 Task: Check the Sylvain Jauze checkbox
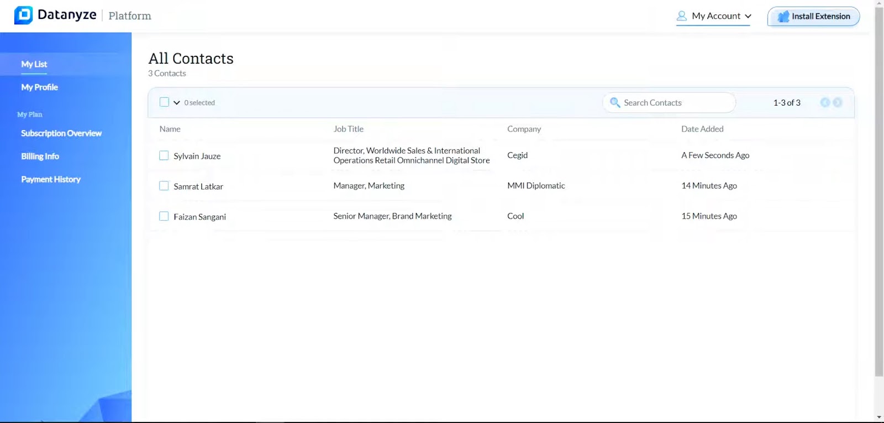tap(164, 155)
